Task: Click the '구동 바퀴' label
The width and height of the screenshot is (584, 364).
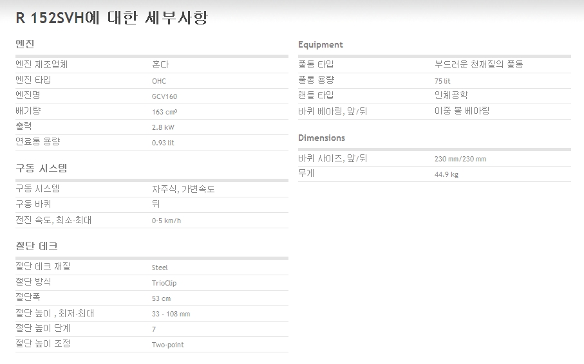Action: 33,204
